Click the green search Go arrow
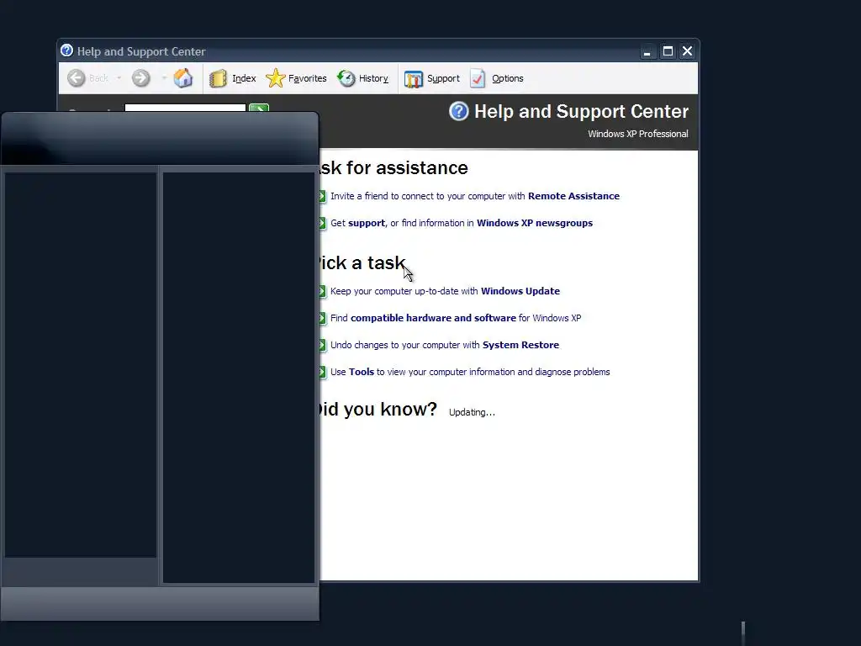 pyautogui.click(x=259, y=108)
